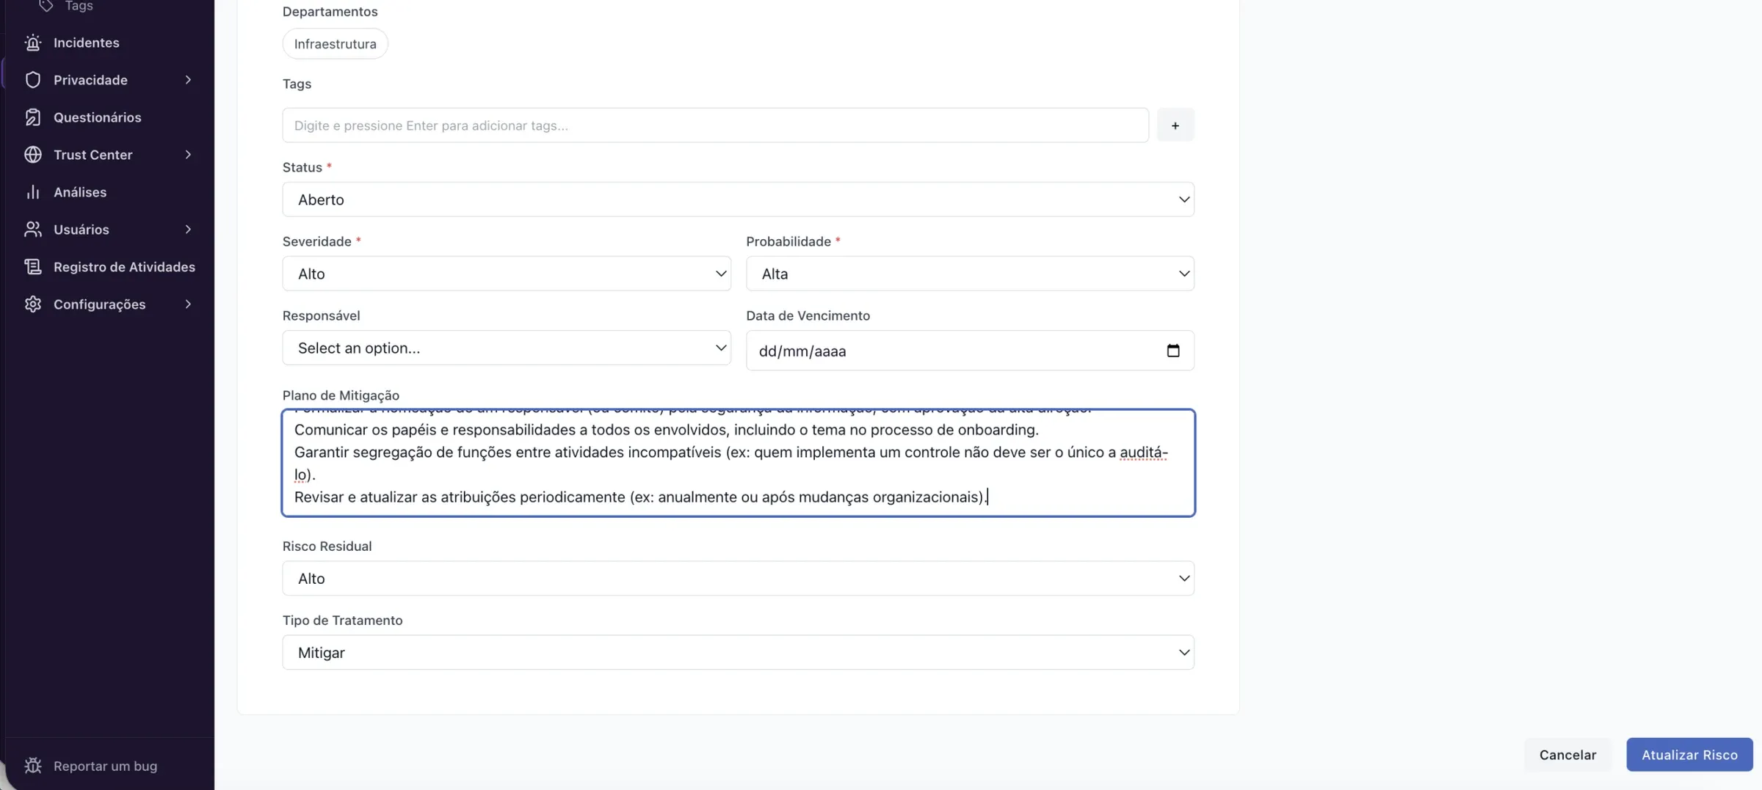Click the Atualizar Risco button
1762x790 pixels.
coord(1689,755)
